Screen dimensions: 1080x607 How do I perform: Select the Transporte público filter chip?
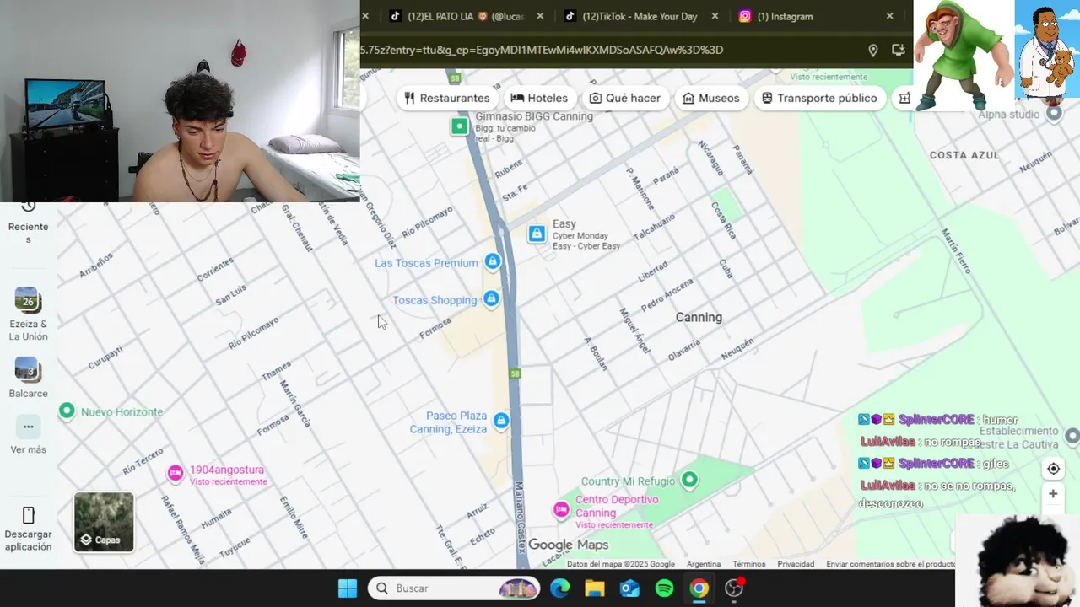[819, 98]
